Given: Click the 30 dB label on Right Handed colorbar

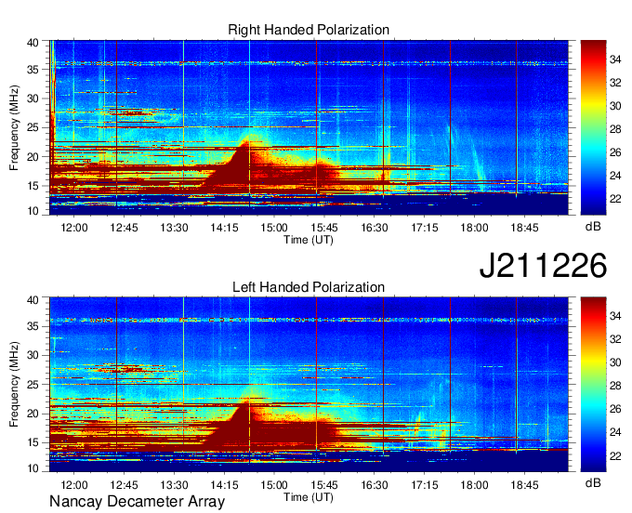Looking at the screenshot, I should (615, 106).
